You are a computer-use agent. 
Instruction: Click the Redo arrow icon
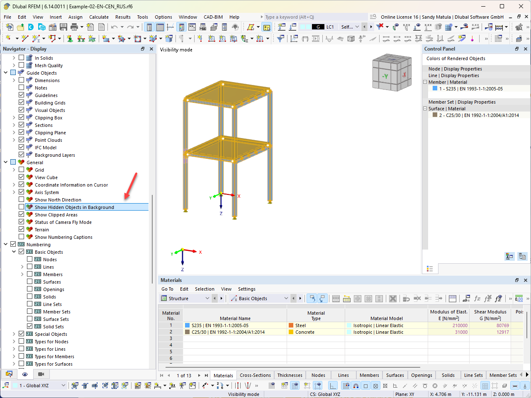tap(130, 27)
